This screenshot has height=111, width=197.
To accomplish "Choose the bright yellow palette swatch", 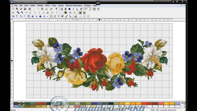I will [127, 104].
